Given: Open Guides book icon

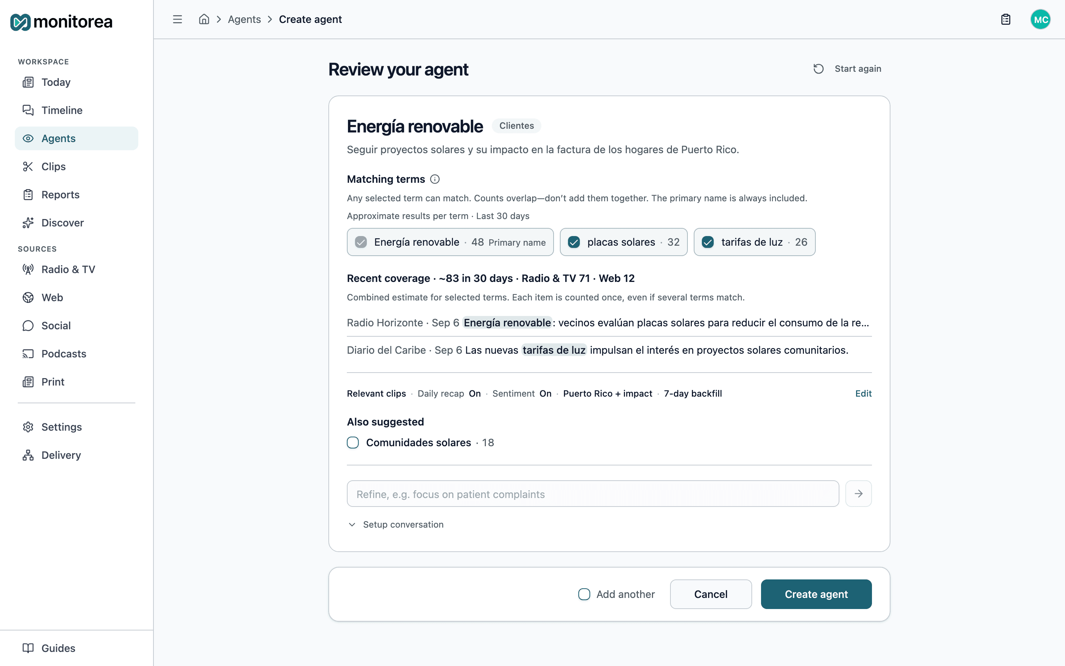Looking at the screenshot, I should [x=28, y=648].
